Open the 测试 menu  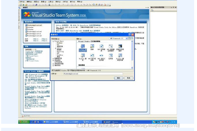point(58,2)
